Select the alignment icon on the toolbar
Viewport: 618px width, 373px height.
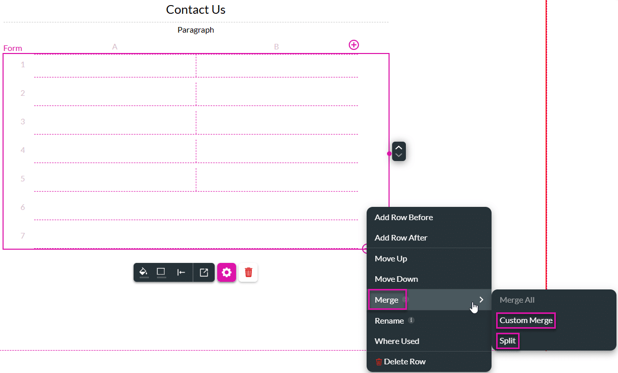point(181,272)
